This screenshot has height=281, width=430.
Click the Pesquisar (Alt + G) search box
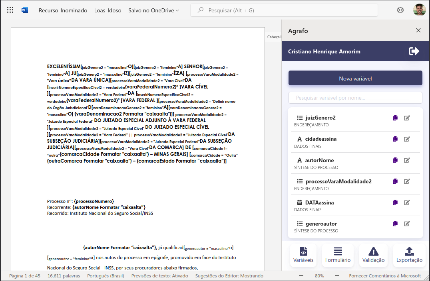[x=284, y=10]
